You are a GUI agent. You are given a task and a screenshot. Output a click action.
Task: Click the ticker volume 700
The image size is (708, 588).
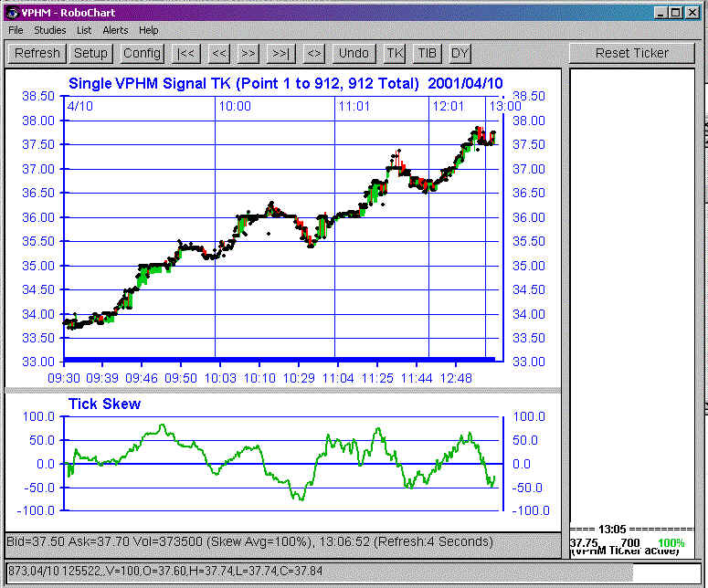pos(629,543)
